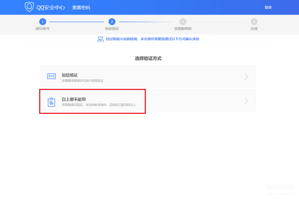Open the QQ安全中心 home link
This screenshot has height=199, width=299.
coord(50,7)
